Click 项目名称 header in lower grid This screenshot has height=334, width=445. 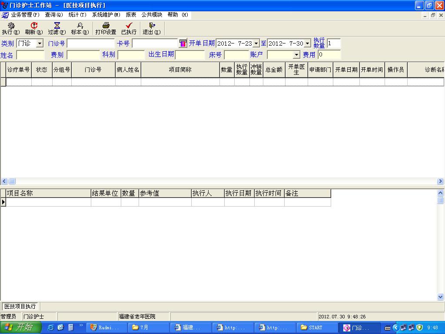point(48,194)
